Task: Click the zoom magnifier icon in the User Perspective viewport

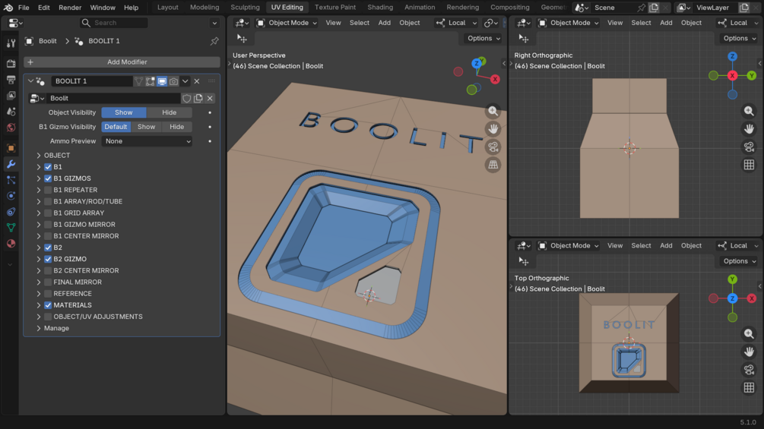Action: [493, 111]
